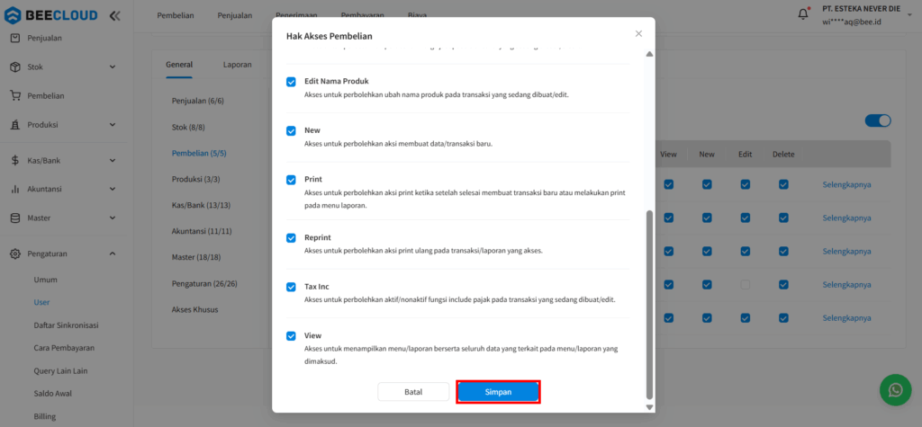Switch off the blue toggle at right
Screen dimensions: 922x427
[x=877, y=120]
